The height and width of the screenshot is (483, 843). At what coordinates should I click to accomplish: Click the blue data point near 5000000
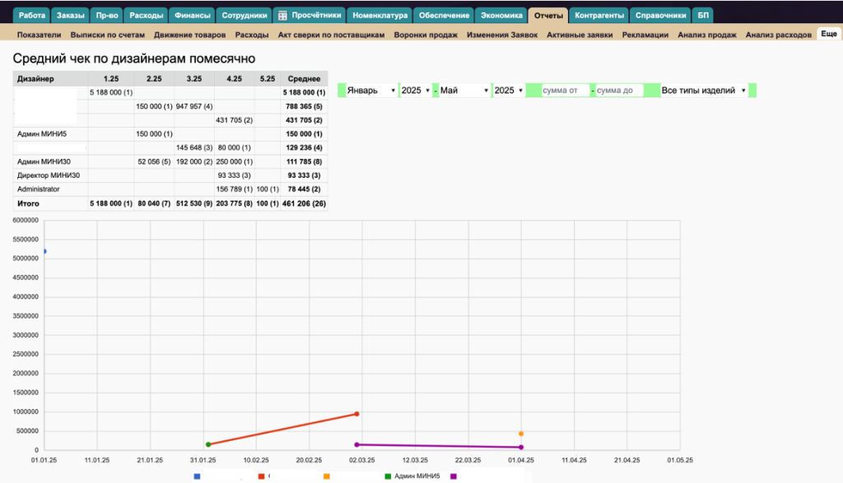pyautogui.click(x=44, y=251)
